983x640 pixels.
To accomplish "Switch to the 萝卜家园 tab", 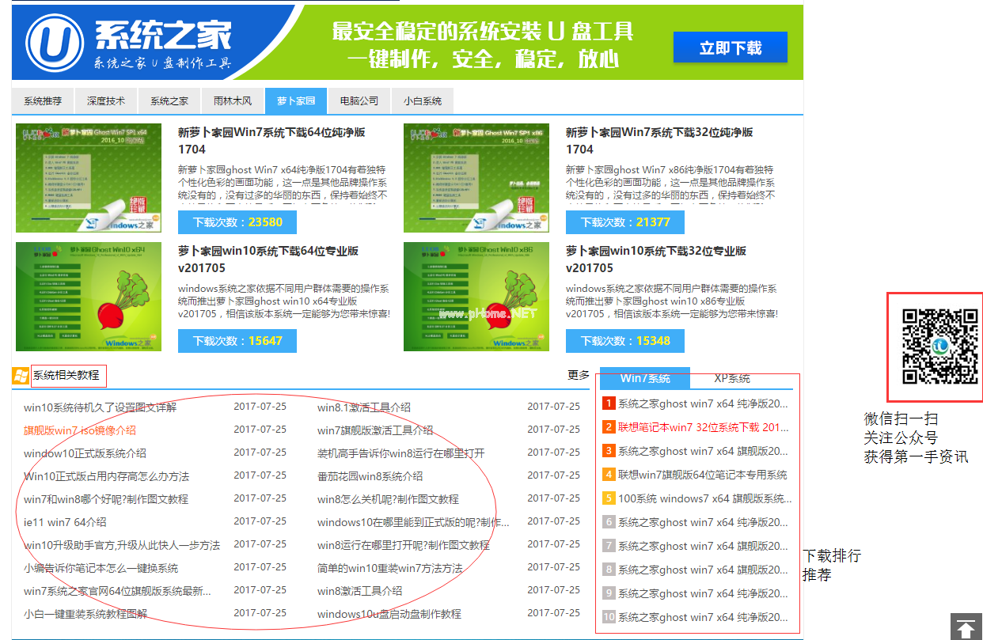I will point(295,100).
